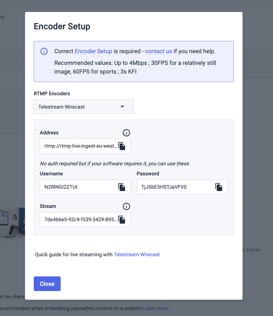Viewport: 273px width, 316px height.
Task: Click the Encoder Setup dialog heading
Action: click(x=62, y=26)
